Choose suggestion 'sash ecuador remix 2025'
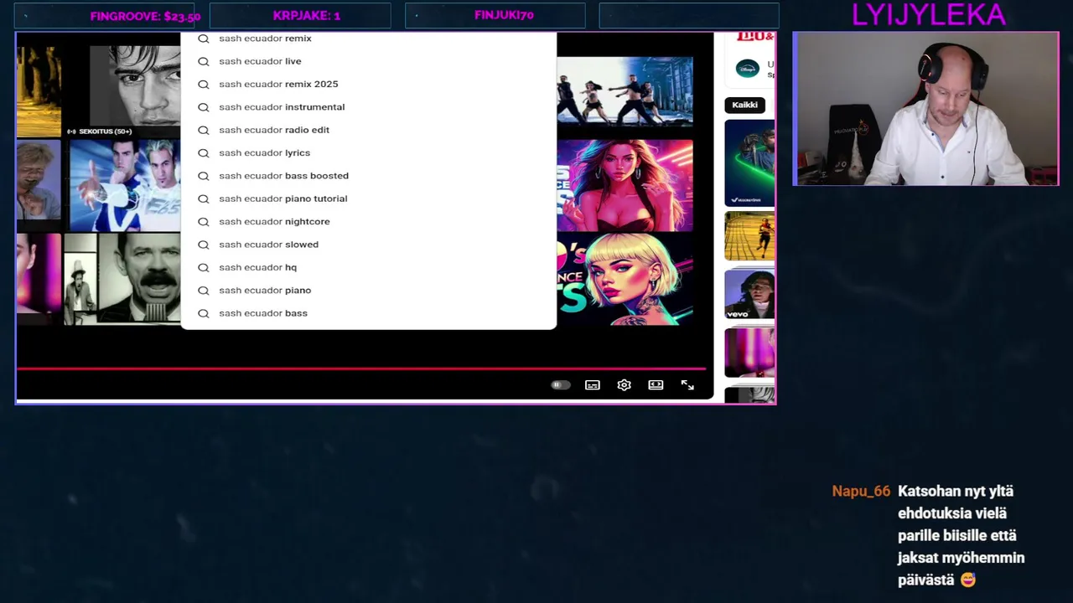 (369, 84)
